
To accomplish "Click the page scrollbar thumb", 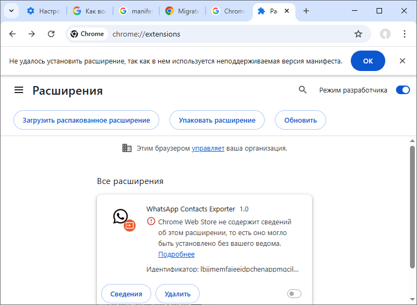I will (x=412, y=207).
